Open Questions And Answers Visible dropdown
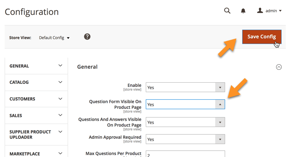Screen dimensions: 295x157 click(x=185, y=122)
